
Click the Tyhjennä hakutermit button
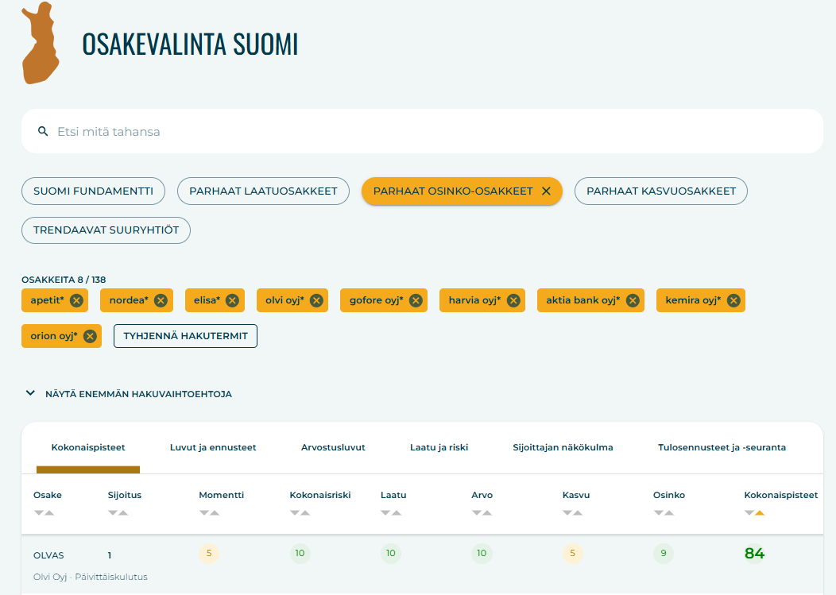[185, 336]
